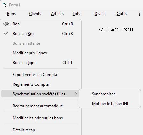
Task: Click the Form1 title text
Action: coord(15,5)
